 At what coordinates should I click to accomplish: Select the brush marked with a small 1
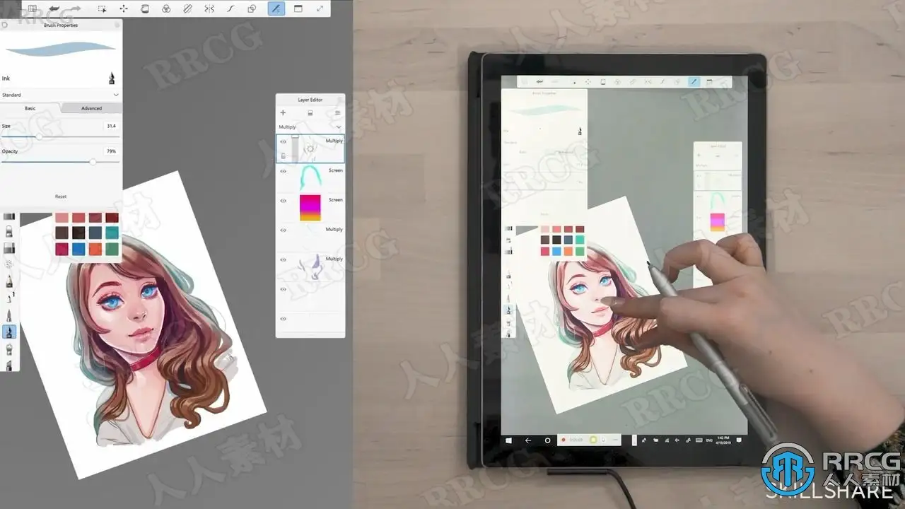9,298
